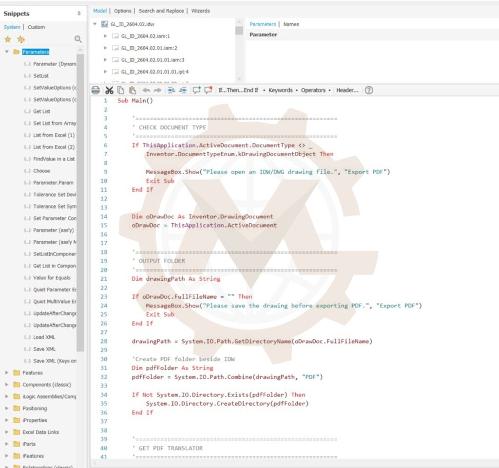Open the If...Then...End If dropdown arrow

264,90
